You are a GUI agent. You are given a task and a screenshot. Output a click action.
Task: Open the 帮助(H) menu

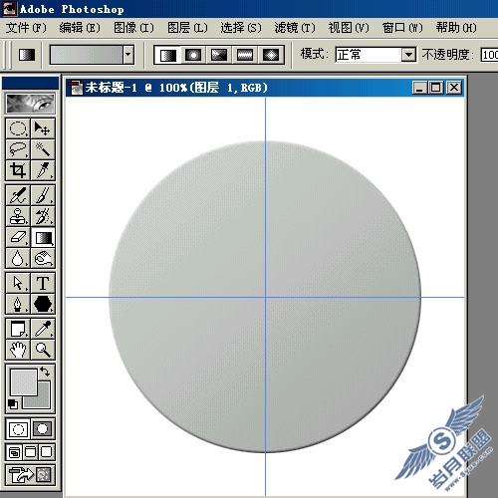pyautogui.click(x=456, y=28)
